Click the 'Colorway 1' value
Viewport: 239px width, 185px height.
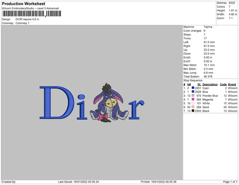click(22, 23)
